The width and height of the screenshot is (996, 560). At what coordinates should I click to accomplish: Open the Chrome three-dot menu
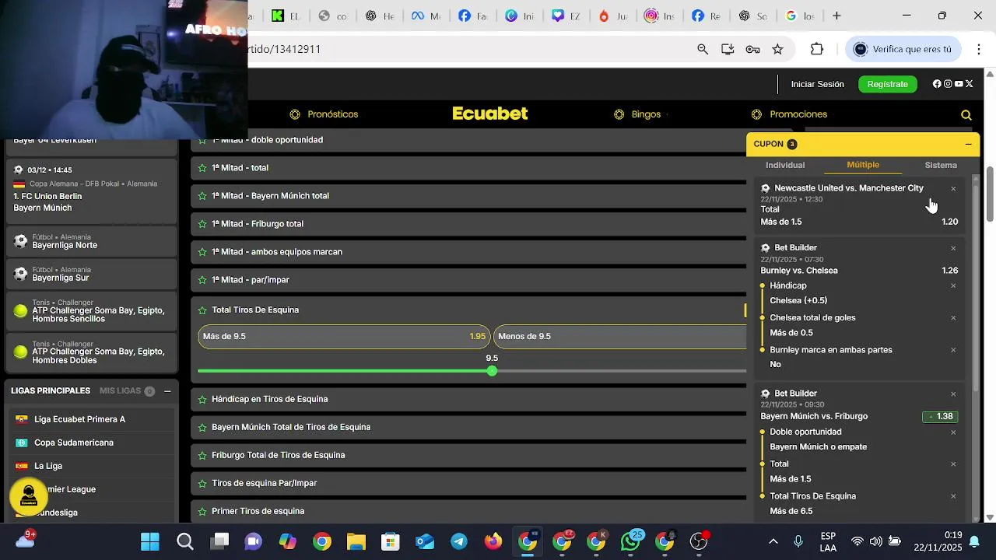(x=978, y=49)
